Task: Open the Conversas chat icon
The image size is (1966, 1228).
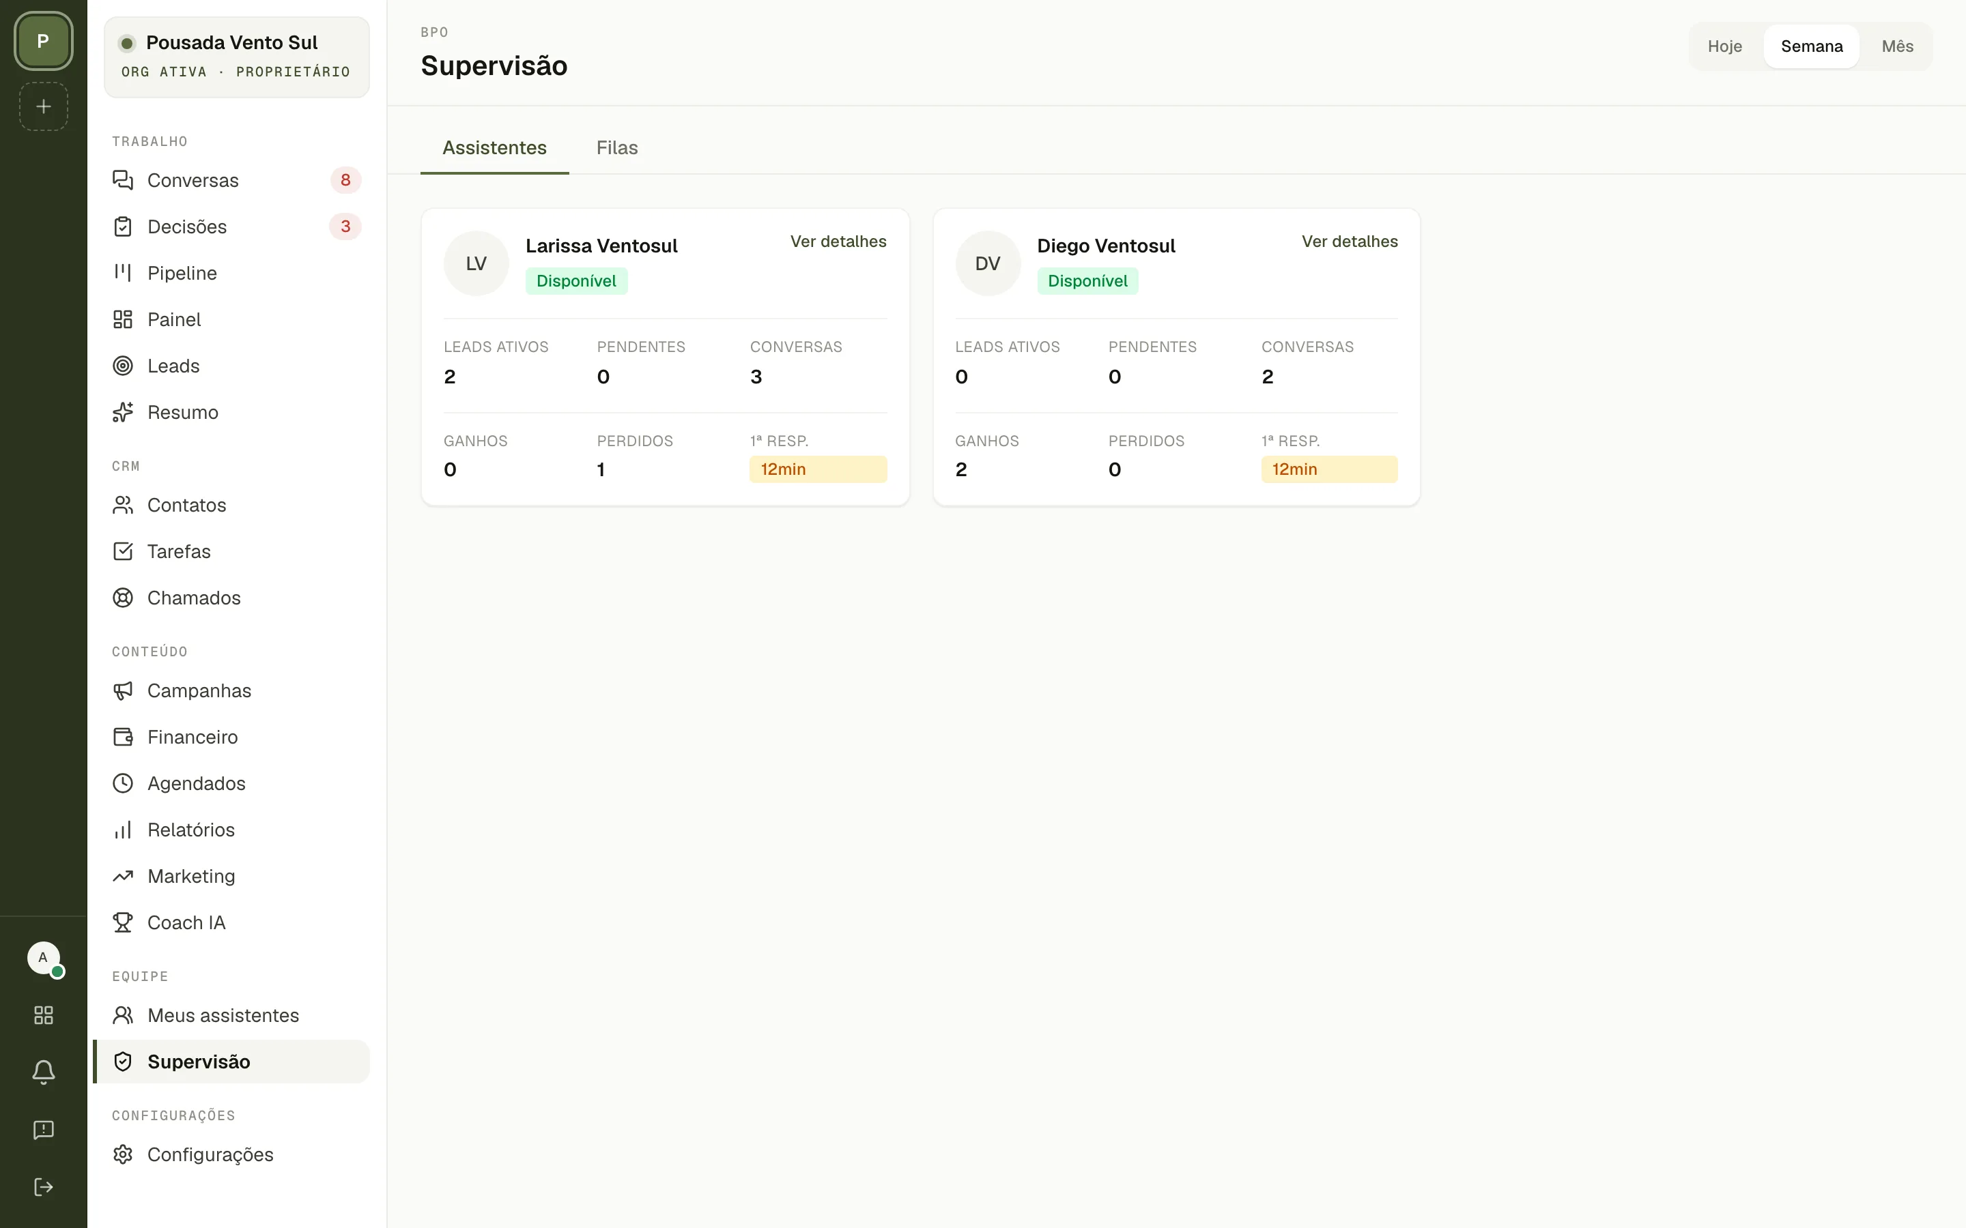Action: (x=123, y=180)
